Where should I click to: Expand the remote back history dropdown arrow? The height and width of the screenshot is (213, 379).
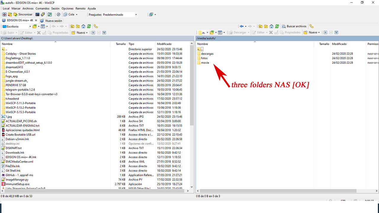pyautogui.click(x=246, y=26)
